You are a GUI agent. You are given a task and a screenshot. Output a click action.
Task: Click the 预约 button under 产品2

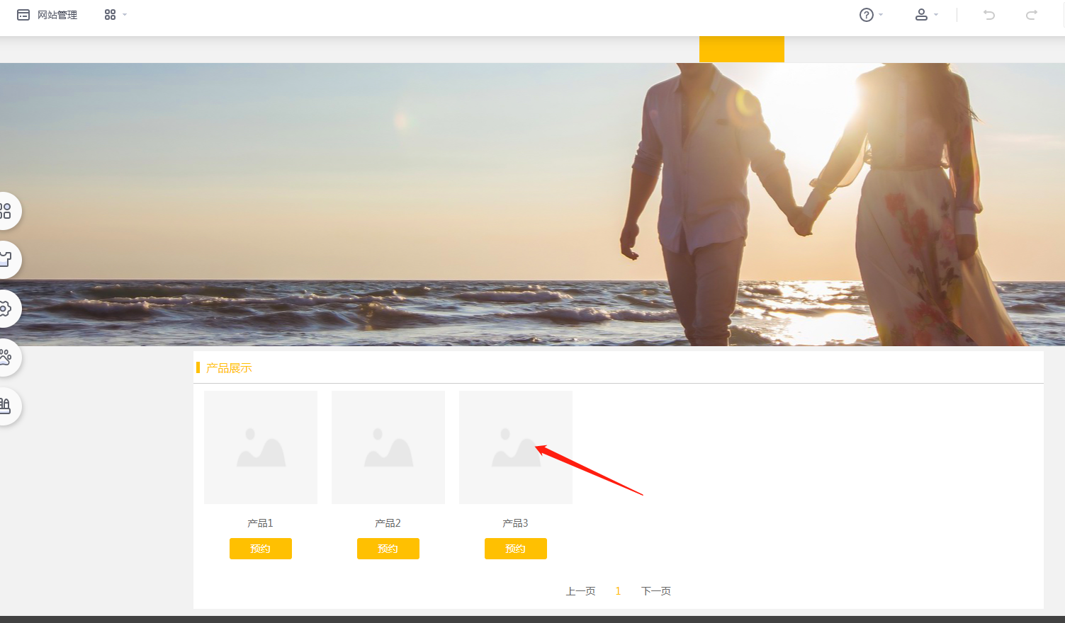(388, 549)
